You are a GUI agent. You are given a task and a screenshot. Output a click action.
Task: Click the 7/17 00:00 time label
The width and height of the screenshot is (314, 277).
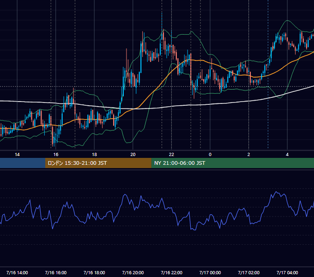pos(210,272)
